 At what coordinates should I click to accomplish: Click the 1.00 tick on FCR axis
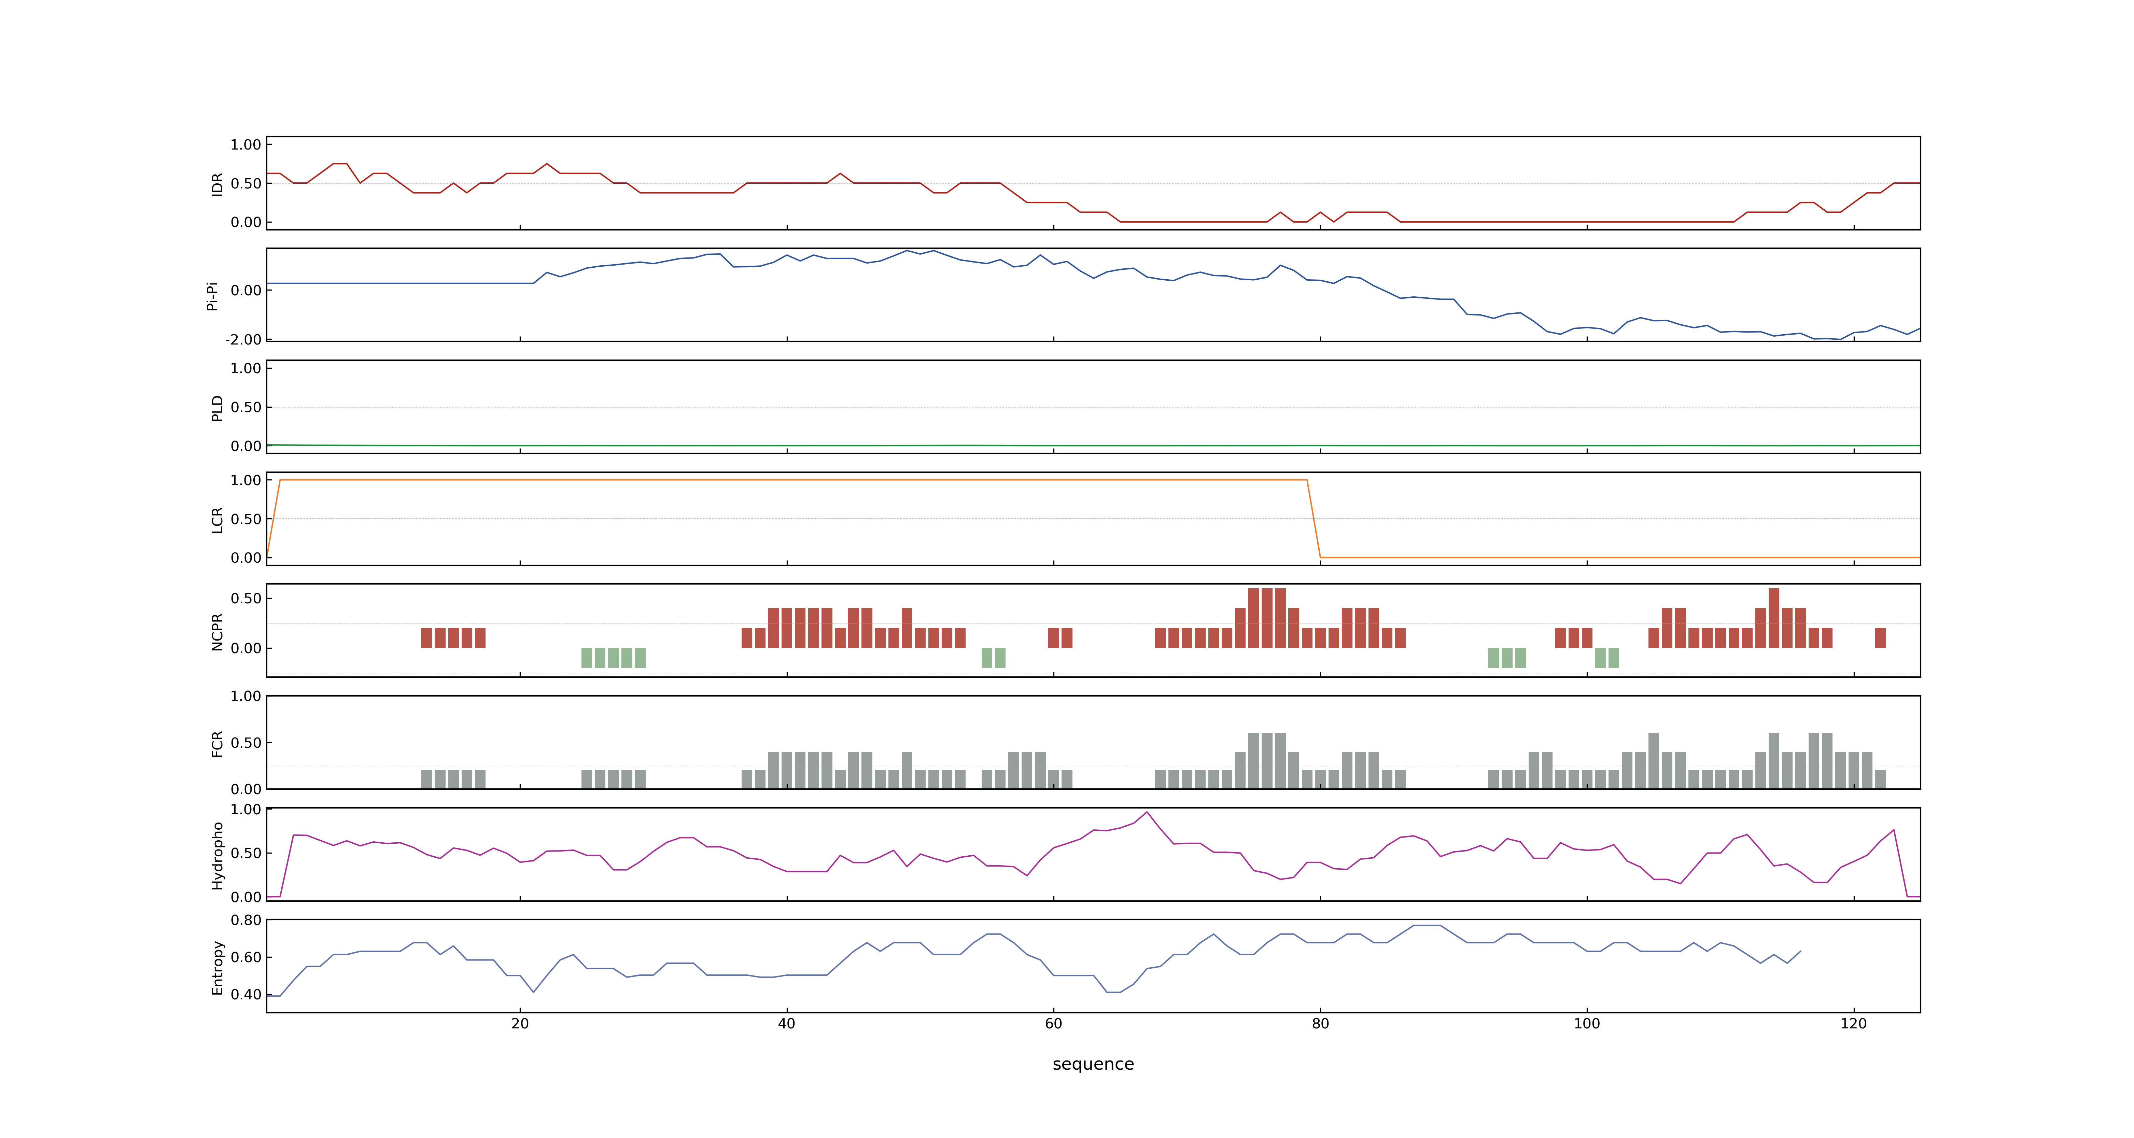246,696
